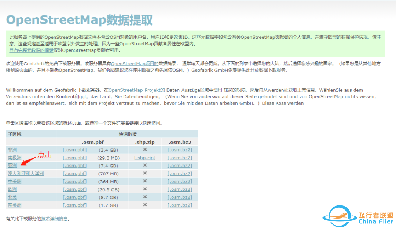The height and width of the screenshot is (231, 396).
Task: Download the 北美 .osm.bz2 file
Action: coord(180,197)
